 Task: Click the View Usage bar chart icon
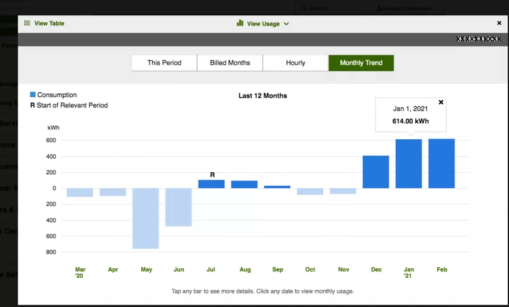240,24
